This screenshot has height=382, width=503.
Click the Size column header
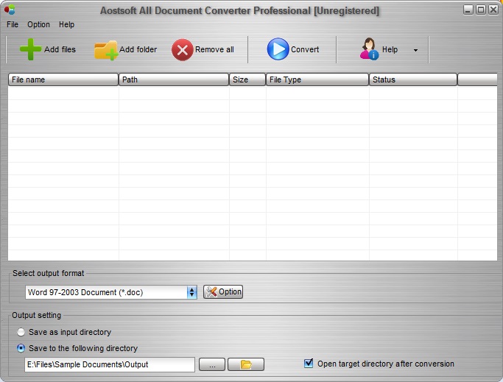pyautogui.click(x=247, y=79)
